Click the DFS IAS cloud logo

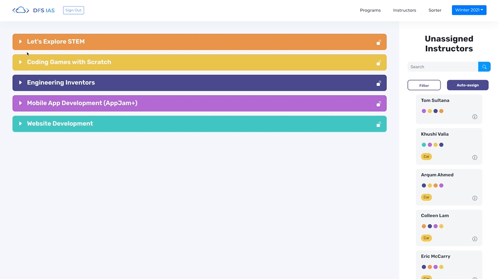(20, 10)
